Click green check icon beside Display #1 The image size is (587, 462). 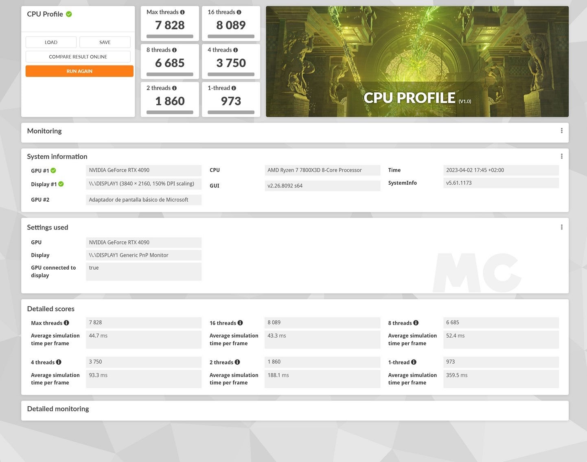[61, 184]
